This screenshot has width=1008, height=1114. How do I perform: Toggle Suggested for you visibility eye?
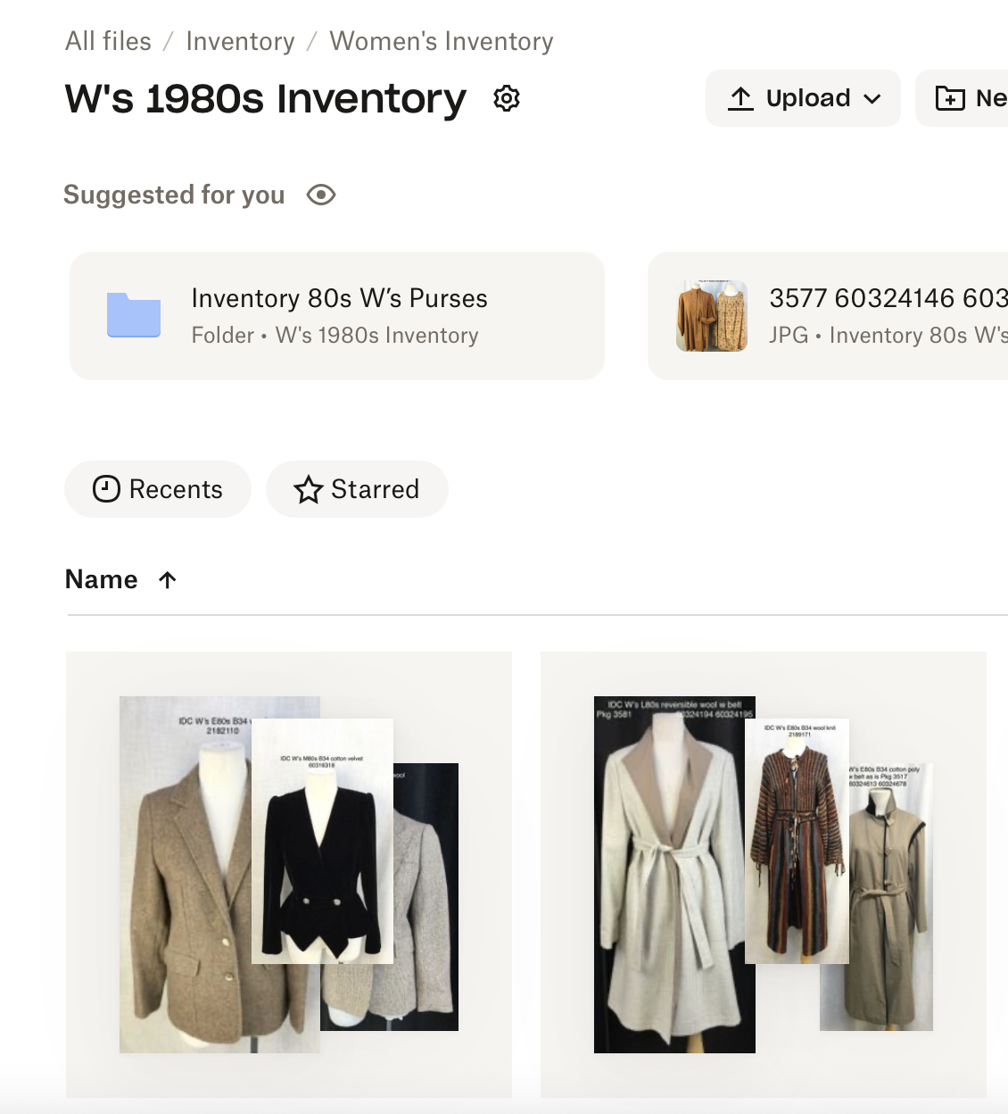[x=321, y=195]
